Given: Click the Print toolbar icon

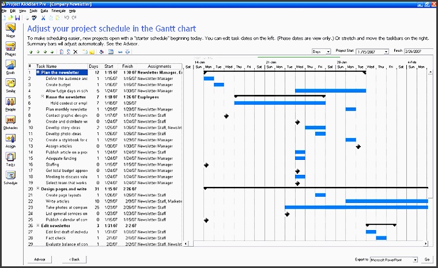Looking at the screenshot, I should (27, 18).
